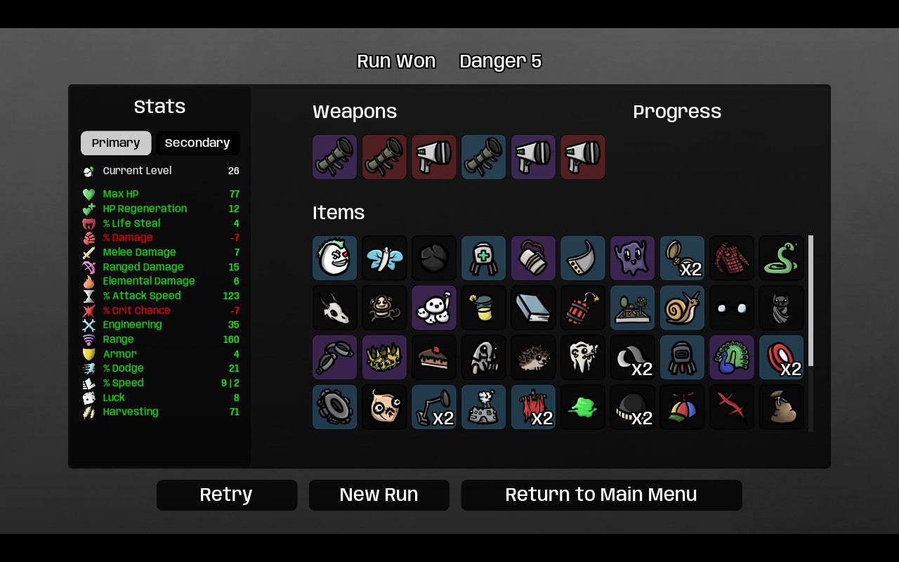899x562 pixels.
Task: Click the green slime blob item
Action: click(583, 407)
